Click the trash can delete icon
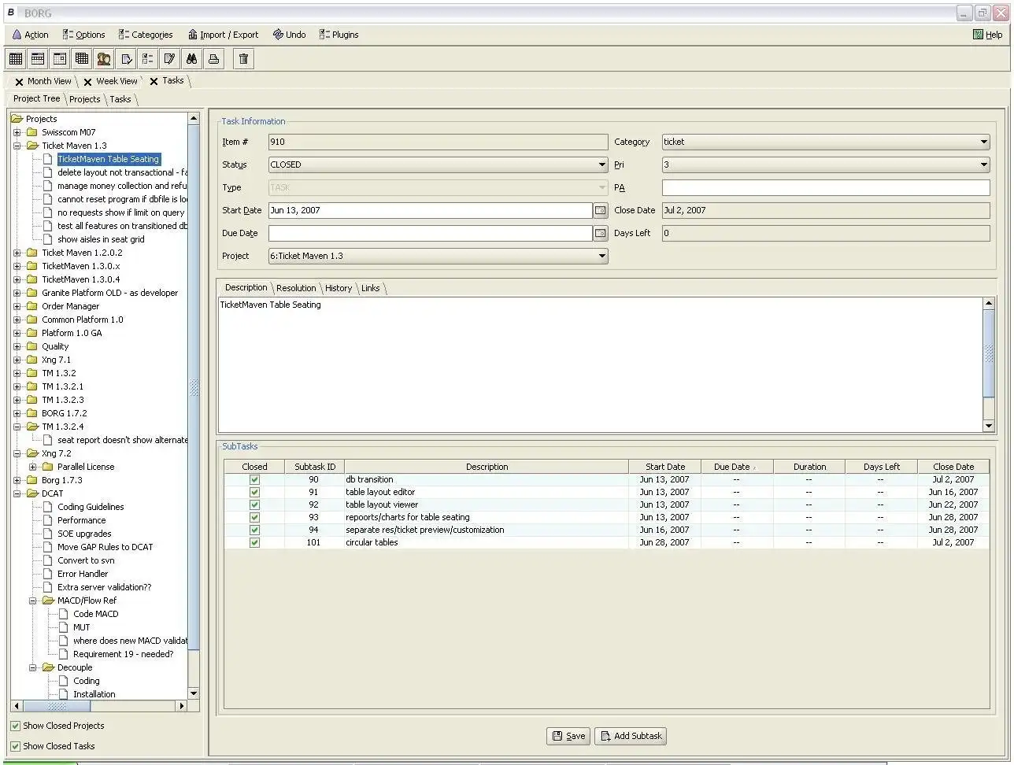1014x765 pixels. coord(244,59)
